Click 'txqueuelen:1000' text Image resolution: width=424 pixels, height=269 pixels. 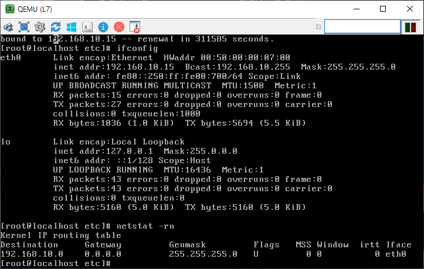click(161, 114)
